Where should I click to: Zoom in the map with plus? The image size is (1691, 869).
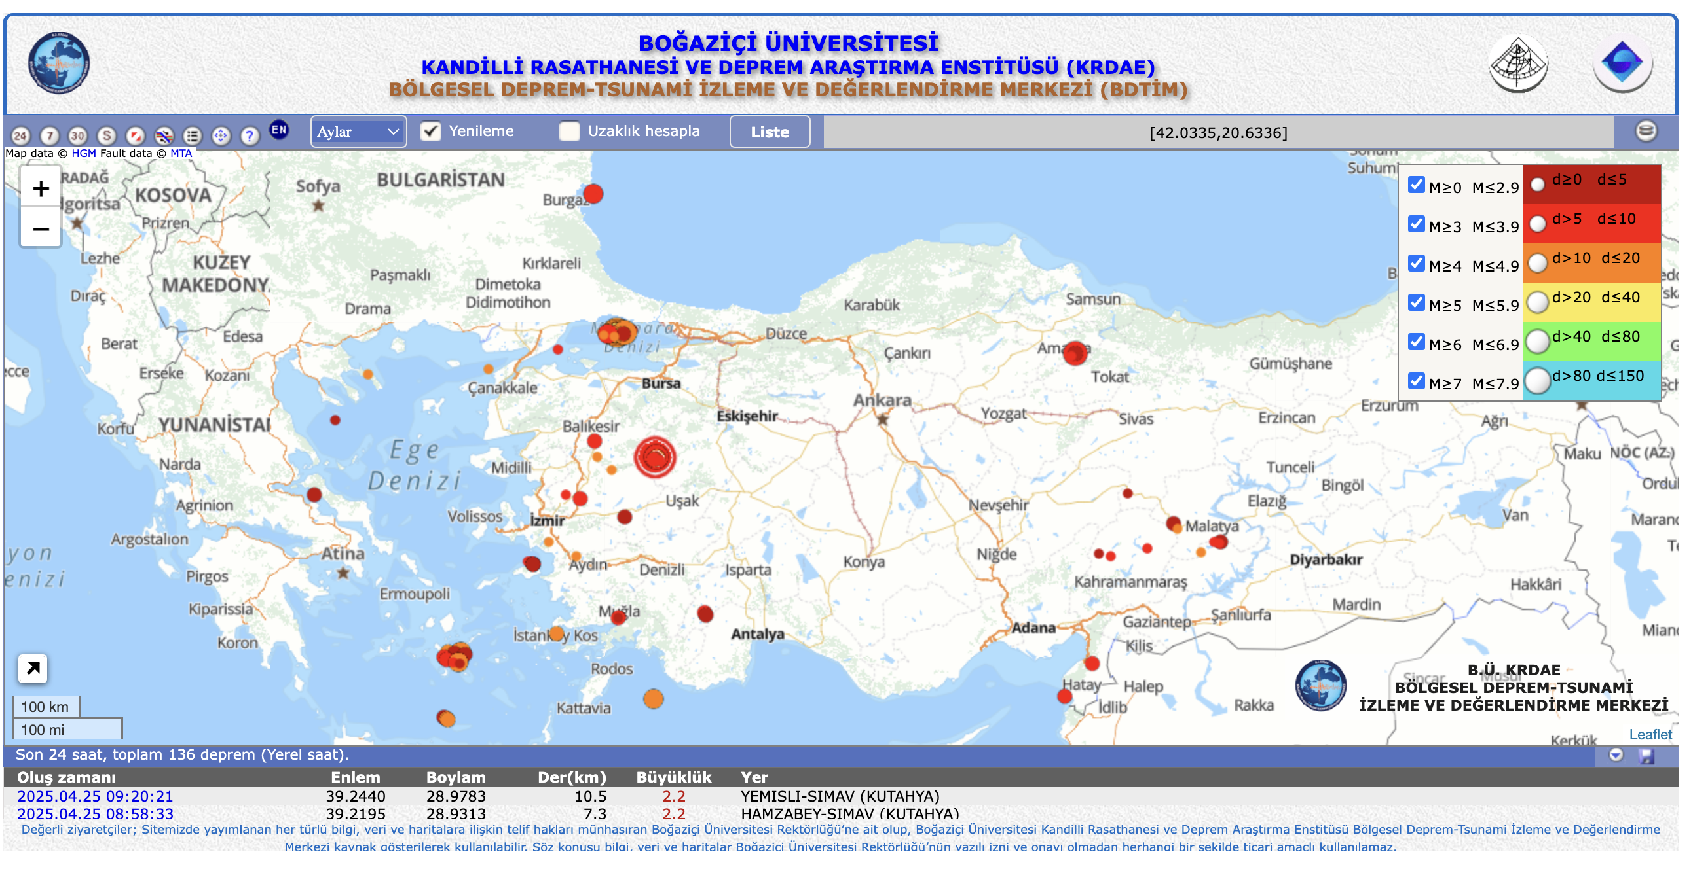tap(41, 189)
